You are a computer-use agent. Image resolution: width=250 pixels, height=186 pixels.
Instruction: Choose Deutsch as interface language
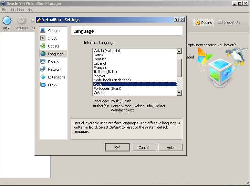tap(135, 59)
